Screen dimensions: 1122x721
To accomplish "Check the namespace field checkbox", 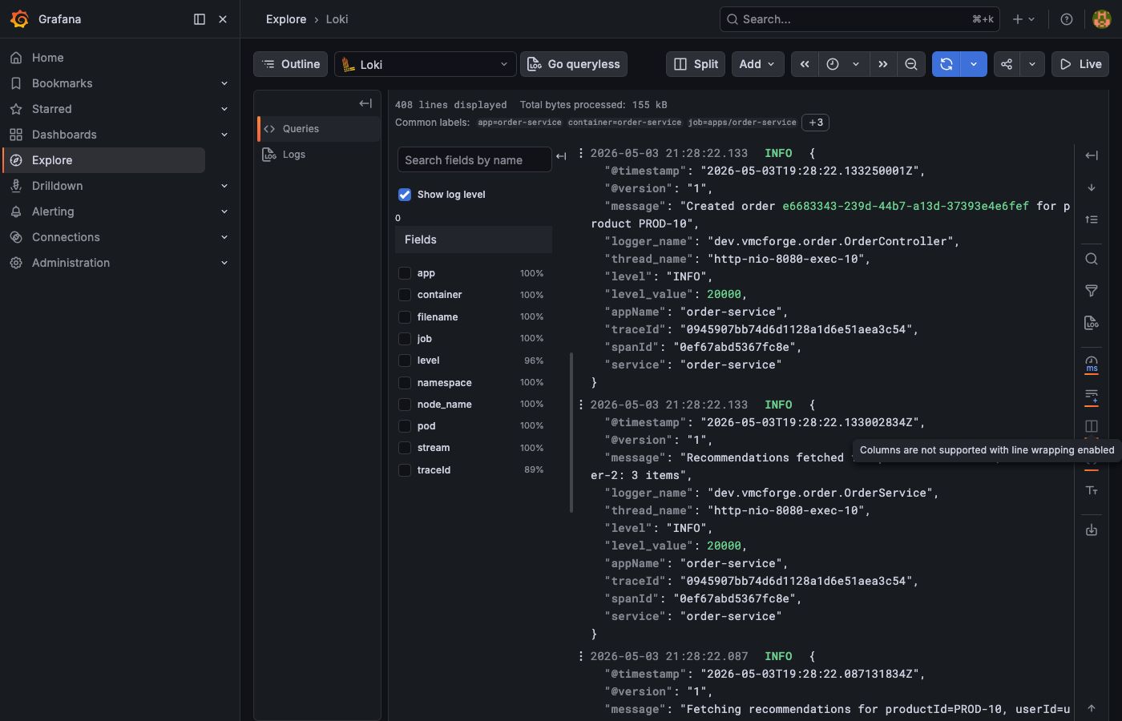I will [405, 383].
